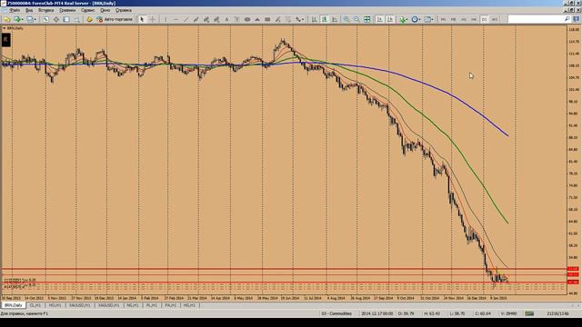Click the black R box on chart
The image size is (582, 327).
click(x=5, y=40)
